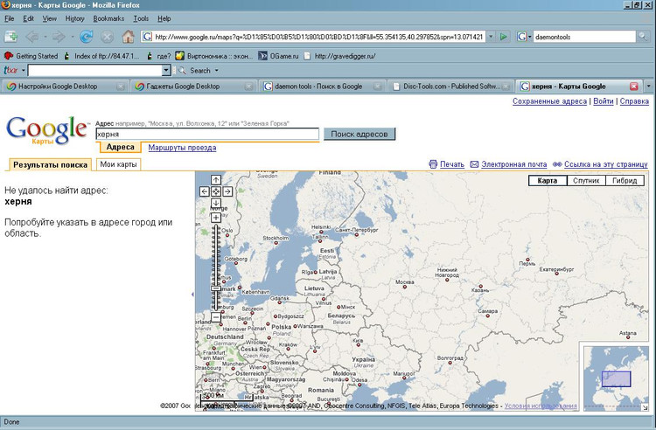This screenshot has height=430, width=656.
Task: Open Ссылка на эту страницу link
Action: point(606,164)
